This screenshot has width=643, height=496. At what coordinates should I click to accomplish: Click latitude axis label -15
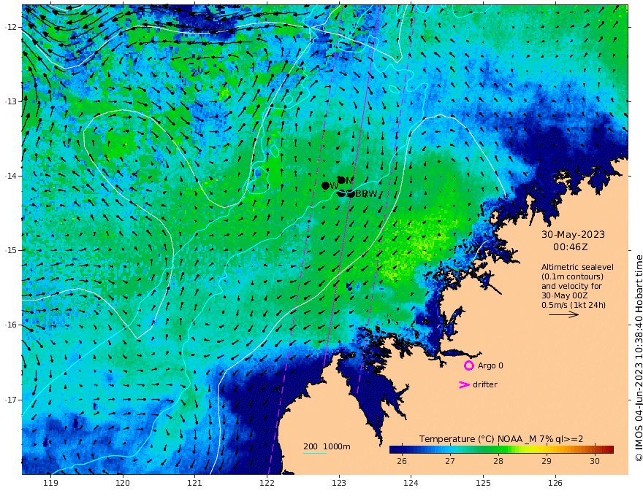(11, 250)
